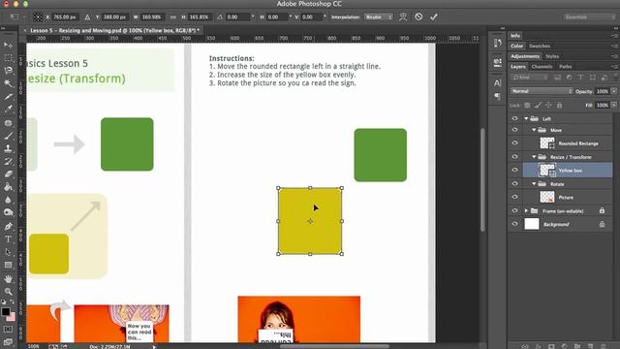Open the Info panel tab
620x349 pixels.
(515, 36)
